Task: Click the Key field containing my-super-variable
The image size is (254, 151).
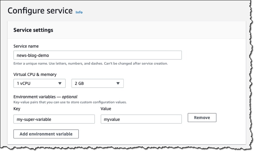Action: click(x=54, y=119)
